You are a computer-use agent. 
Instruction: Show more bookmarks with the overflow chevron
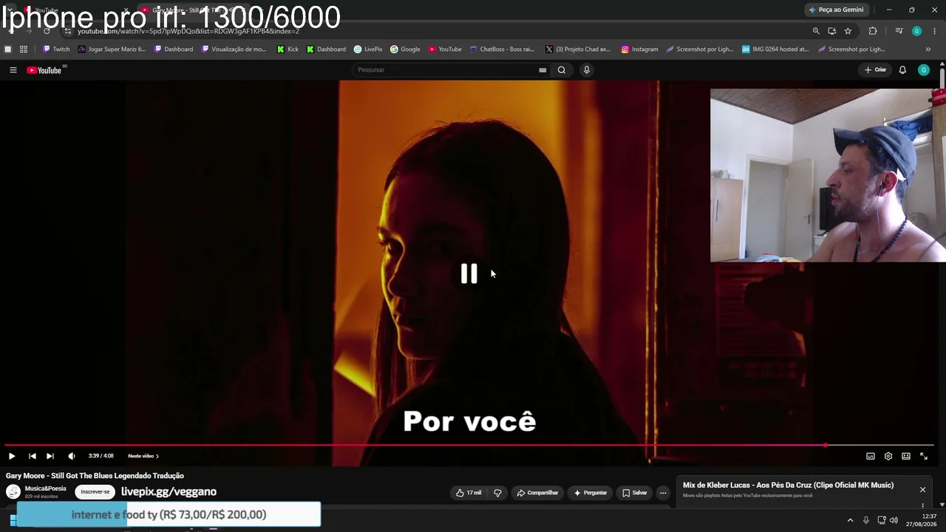click(928, 50)
